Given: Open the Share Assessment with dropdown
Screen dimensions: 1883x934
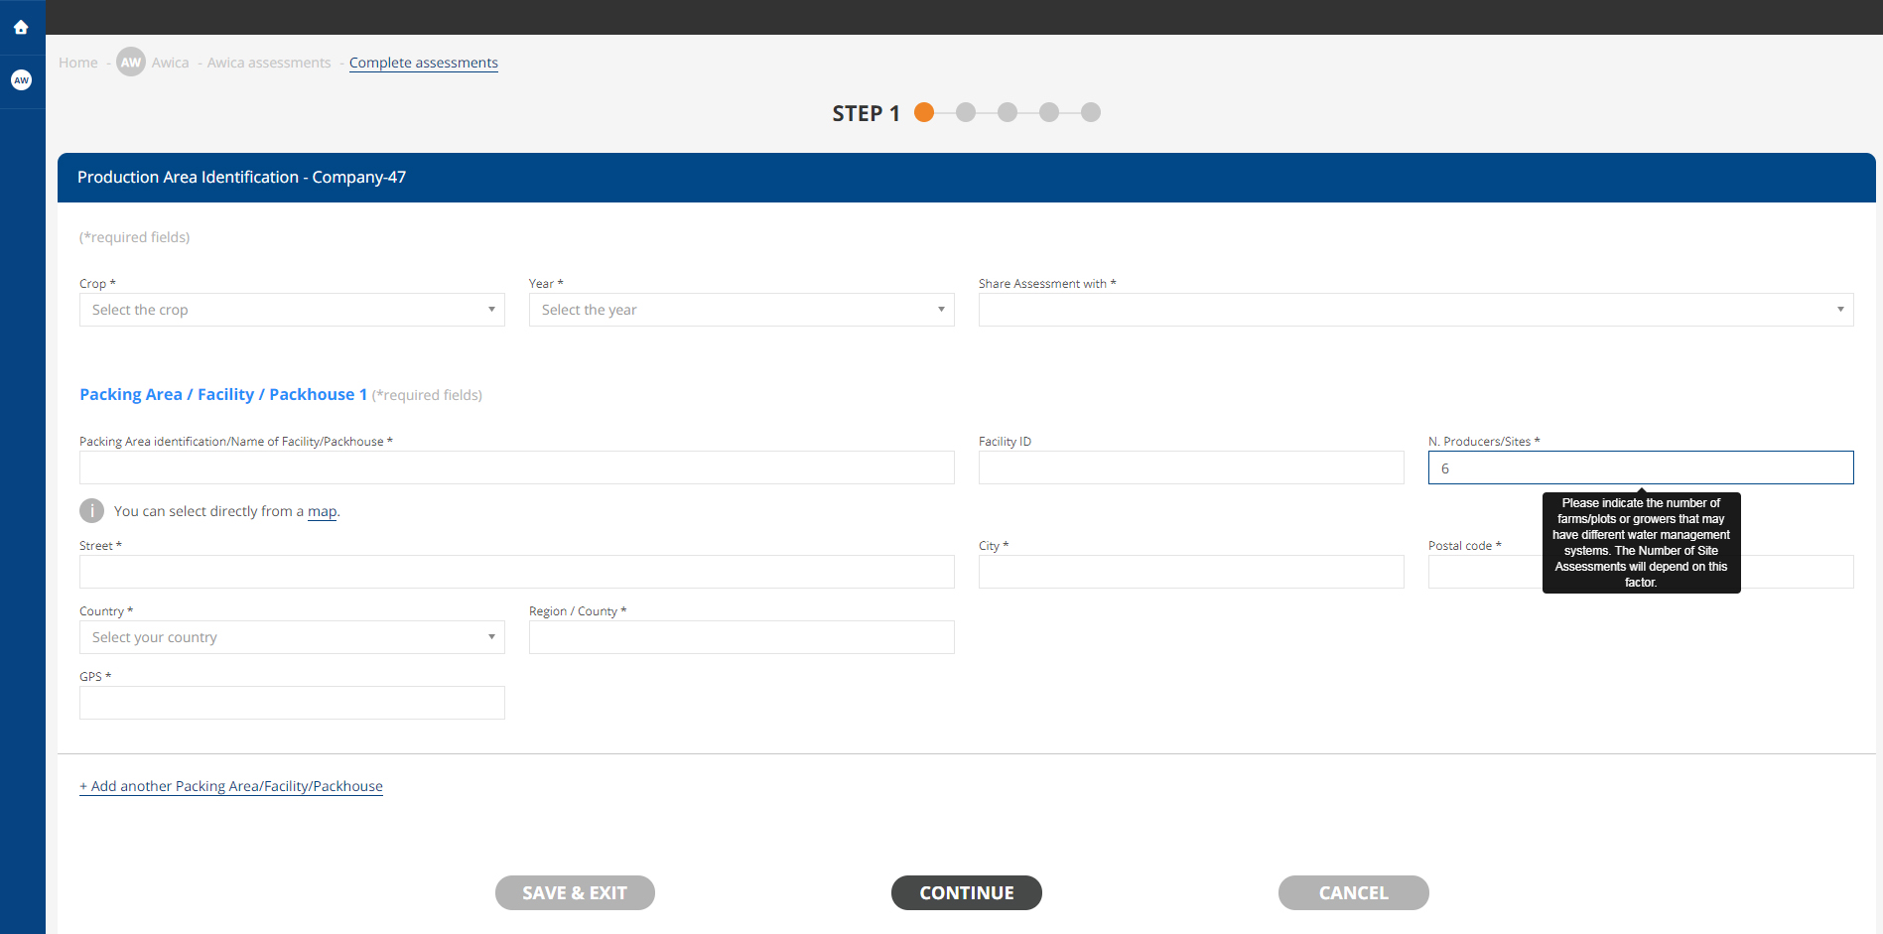Looking at the screenshot, I should 1415,310.
